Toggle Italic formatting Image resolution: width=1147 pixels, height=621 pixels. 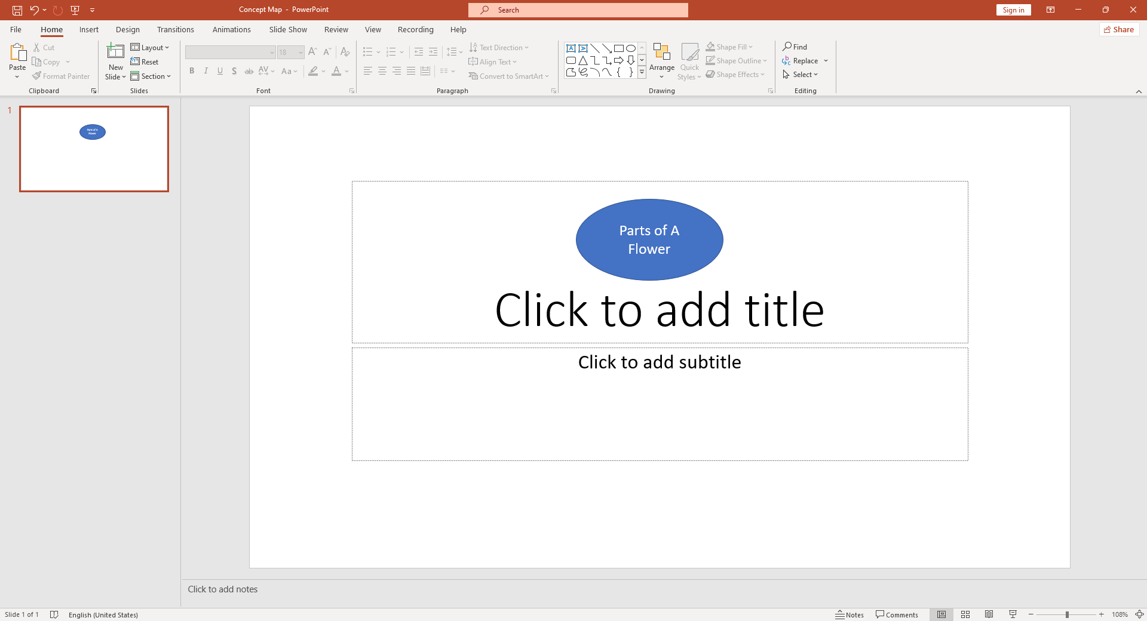click(206, 71)
